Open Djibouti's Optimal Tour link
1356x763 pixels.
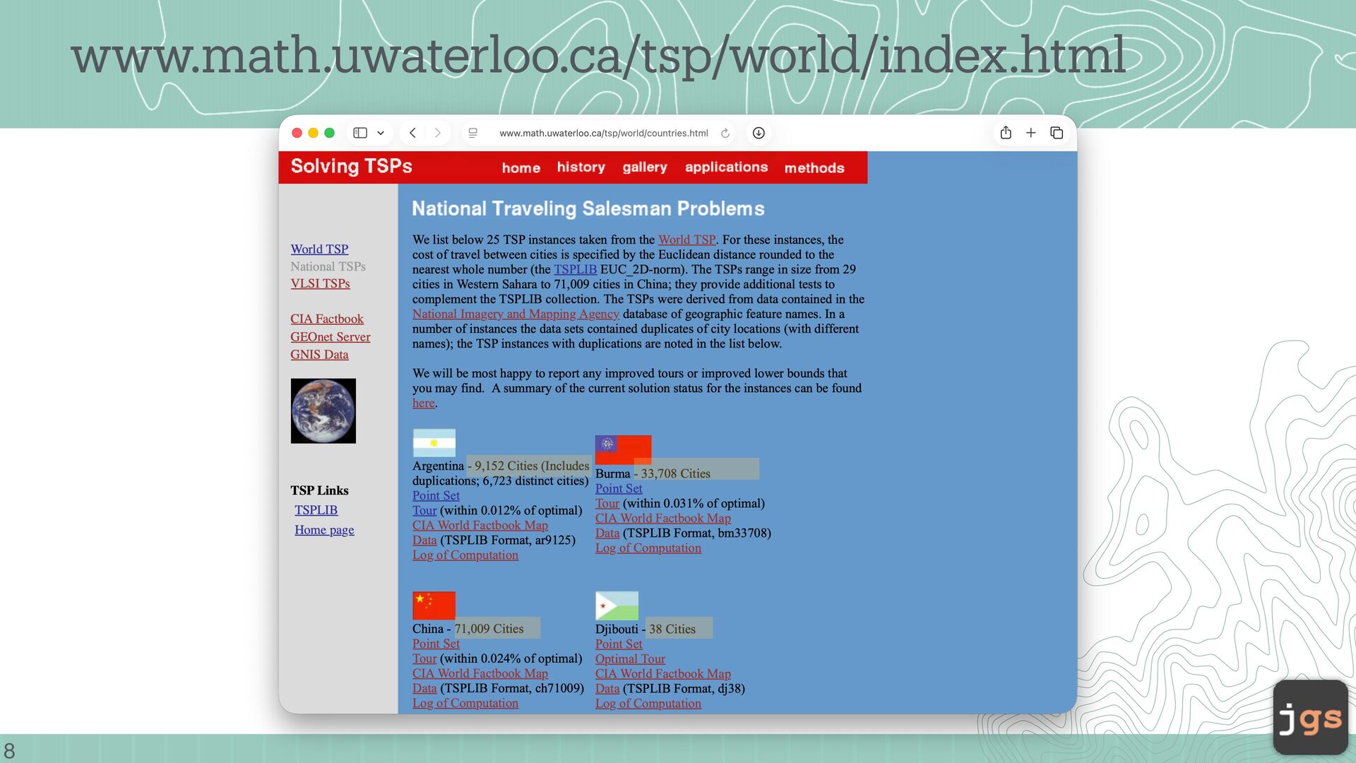(x=630, y=659)
